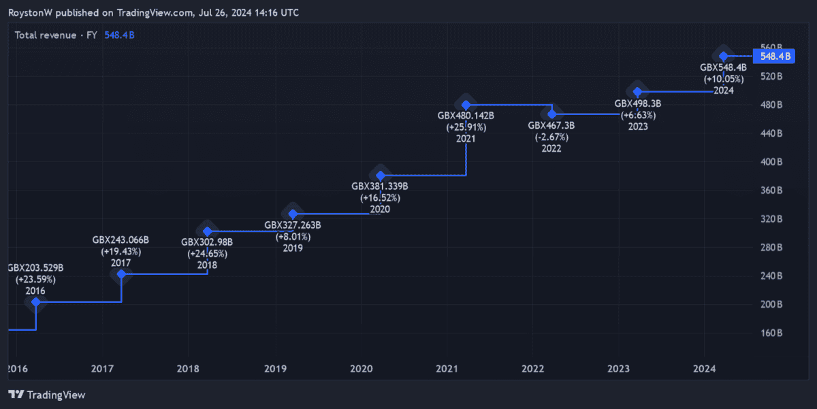Screen dimensions: 817x409
Task: Click the GBX480.142B data label
Action: [x=466, y=116]
